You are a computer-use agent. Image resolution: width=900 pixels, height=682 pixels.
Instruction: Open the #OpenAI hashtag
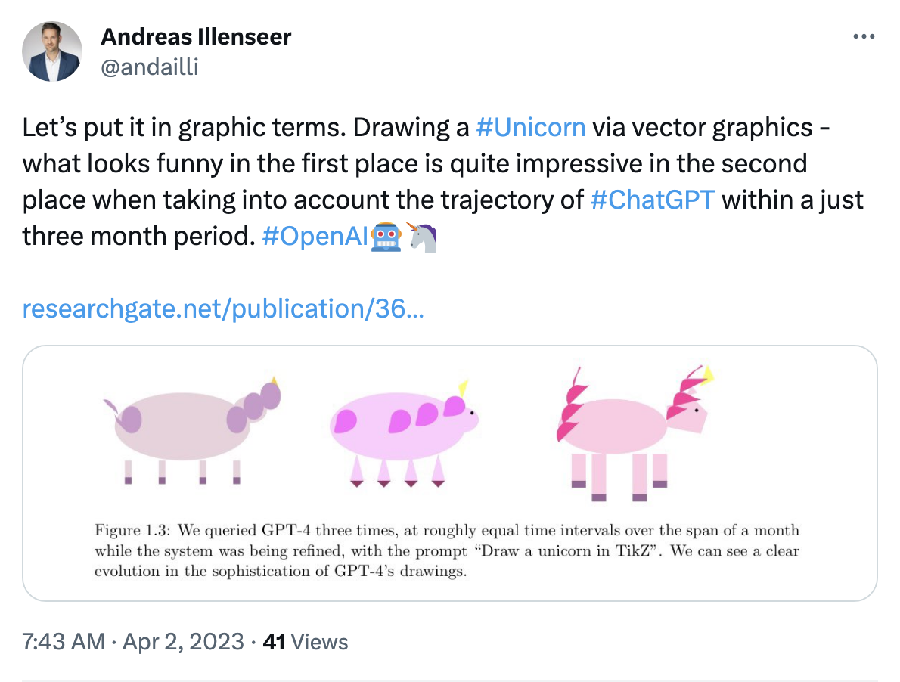click(x=315, y=237)
